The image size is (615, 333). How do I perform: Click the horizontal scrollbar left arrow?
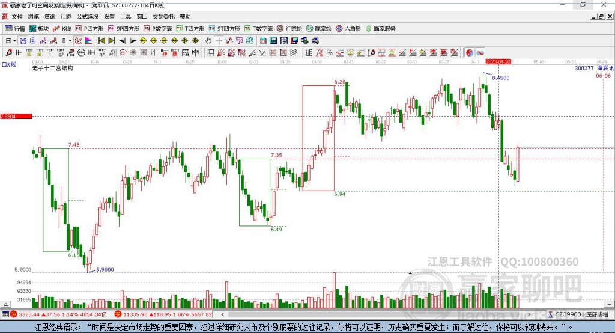click(222, 314)
